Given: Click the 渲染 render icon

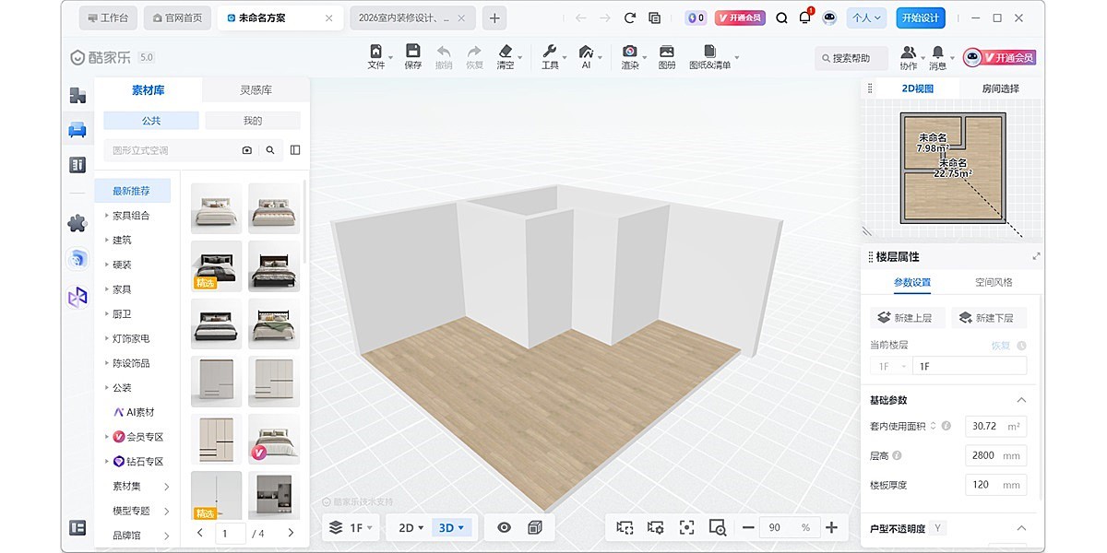Looking at the screenshot, I should pos(630,53).
